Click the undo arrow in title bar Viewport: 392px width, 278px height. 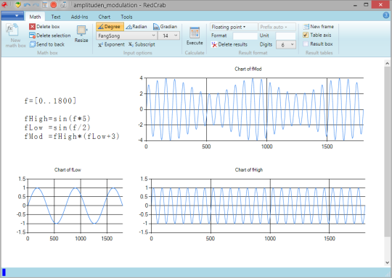(27, 5)
